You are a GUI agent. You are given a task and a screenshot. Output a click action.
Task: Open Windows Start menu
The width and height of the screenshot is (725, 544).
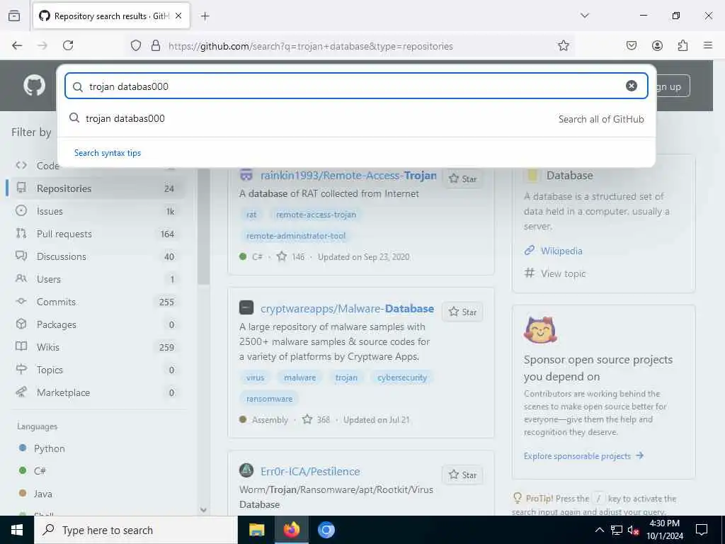[17, 530]
